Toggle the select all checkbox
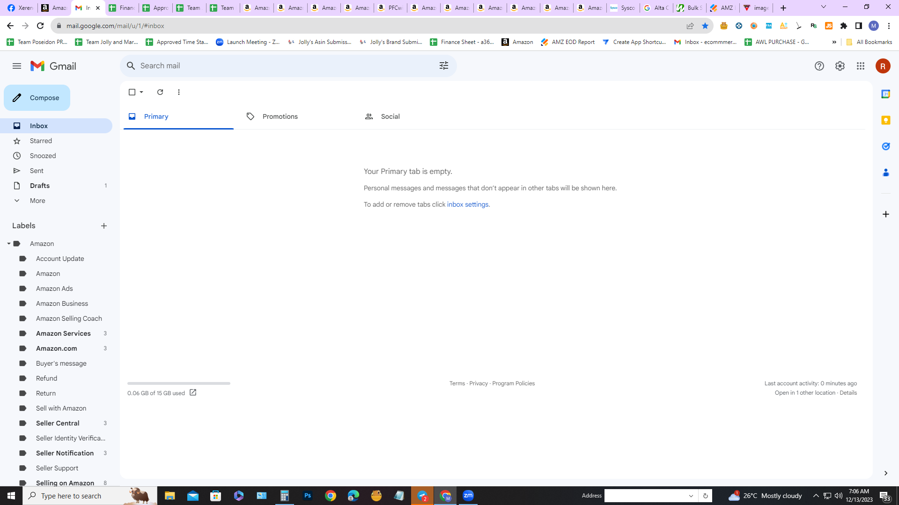Viewport: 899px width, 505px height. pyautogui.click(x=132, y=92)
